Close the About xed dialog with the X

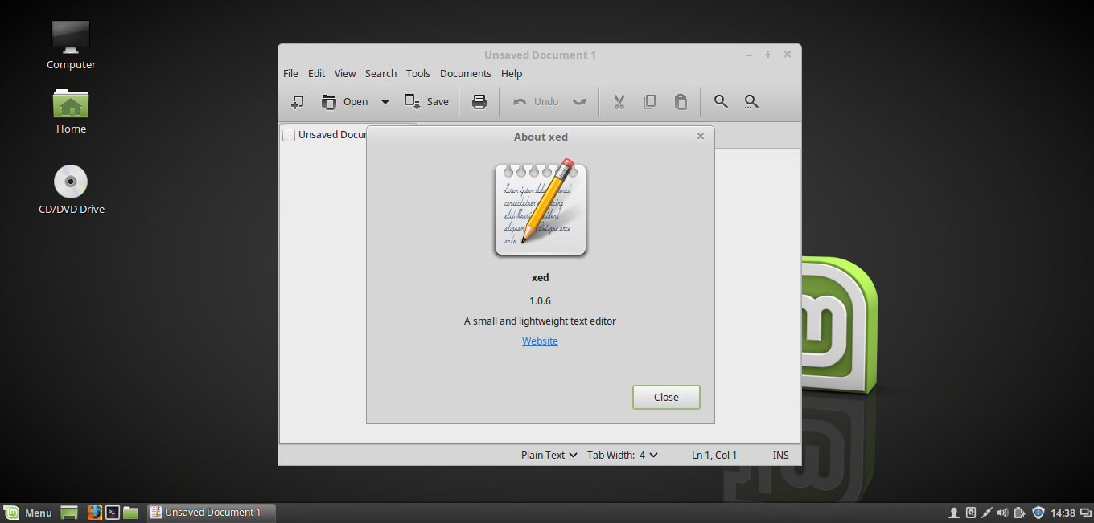pos(701,137)
